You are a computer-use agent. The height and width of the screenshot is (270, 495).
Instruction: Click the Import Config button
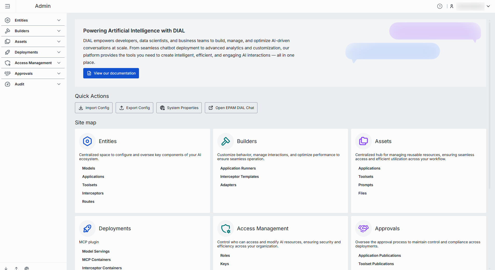pyautogui.click(x=94, y=108)
